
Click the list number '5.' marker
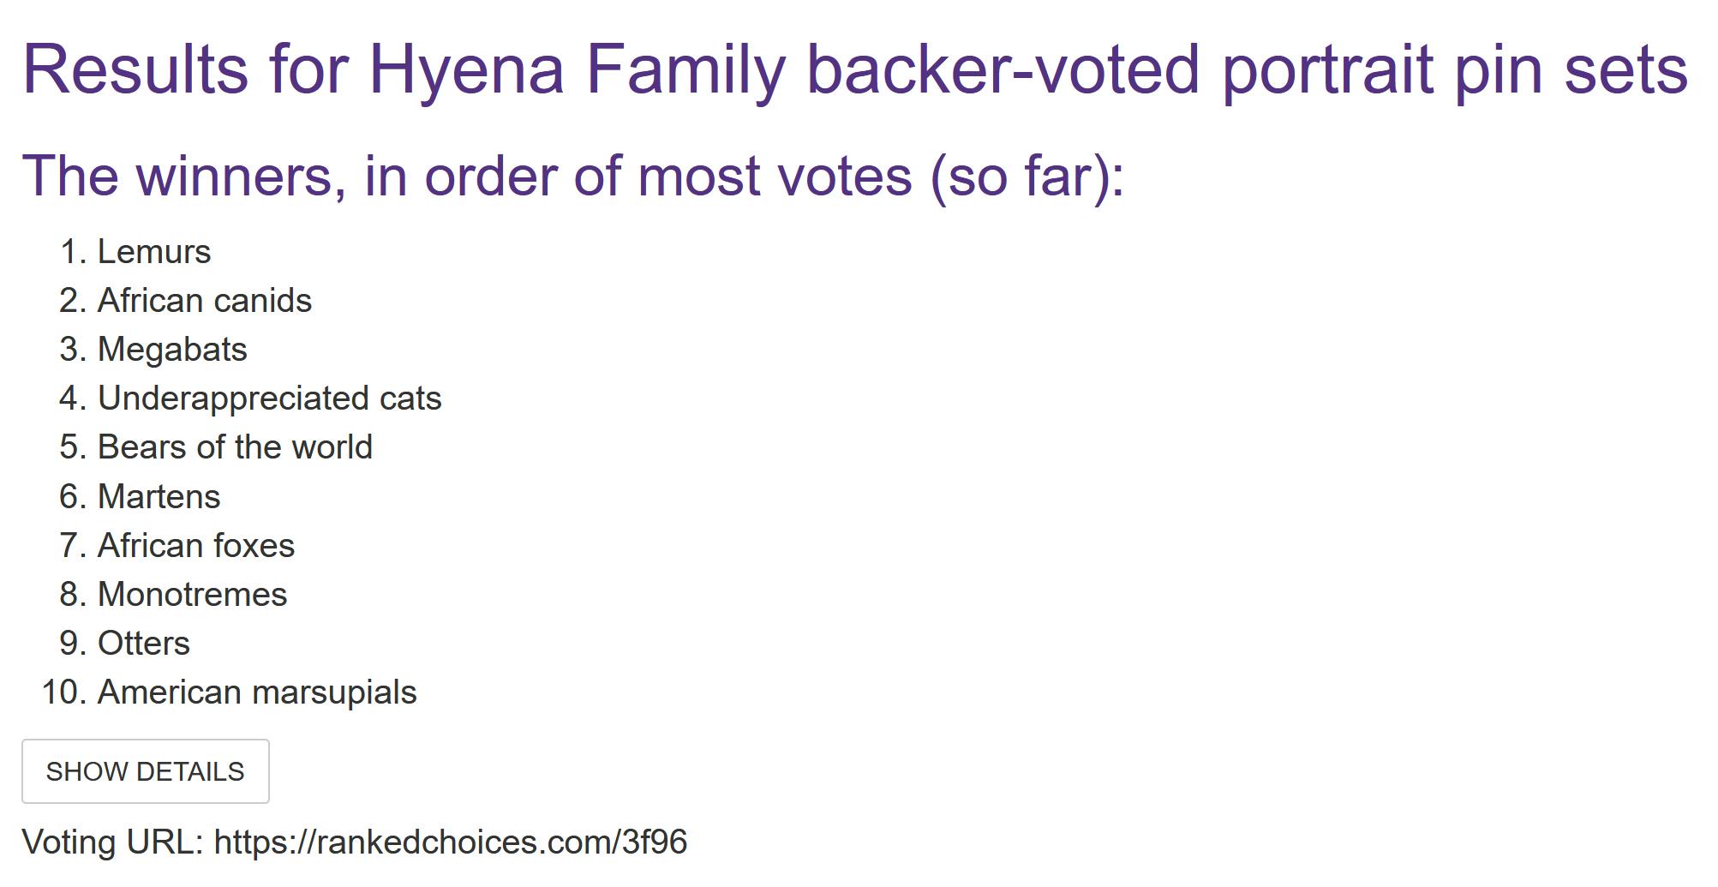point(74,447)
